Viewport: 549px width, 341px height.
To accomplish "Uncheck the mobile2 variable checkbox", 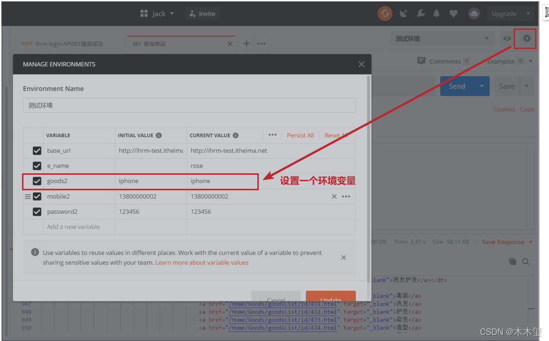I will [37, 197].
